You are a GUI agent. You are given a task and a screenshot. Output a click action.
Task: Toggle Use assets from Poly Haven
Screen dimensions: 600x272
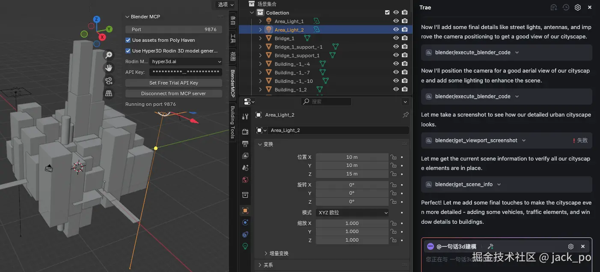pos(128,40)
